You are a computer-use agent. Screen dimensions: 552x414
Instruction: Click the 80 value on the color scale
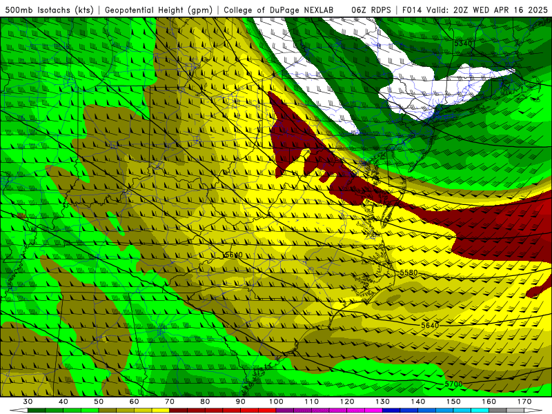pyautogui.click(x=205, y=402)
